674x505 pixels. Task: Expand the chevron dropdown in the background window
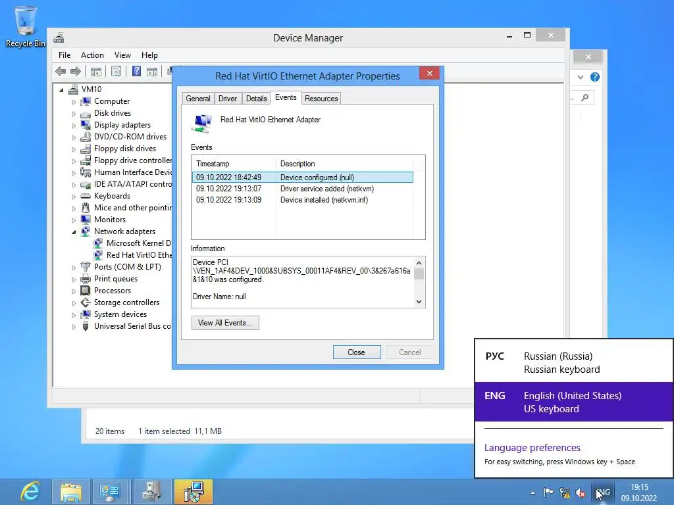[x=581, y=77]
